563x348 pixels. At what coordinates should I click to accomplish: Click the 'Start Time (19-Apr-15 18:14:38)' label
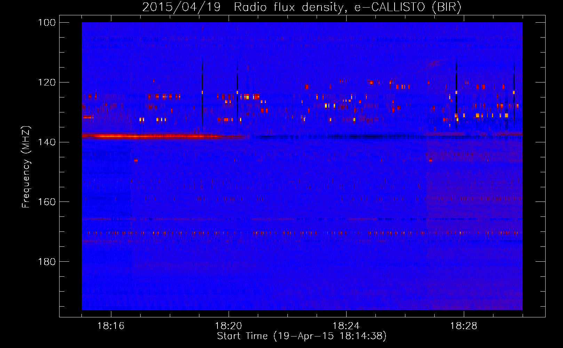coord(302,336)
